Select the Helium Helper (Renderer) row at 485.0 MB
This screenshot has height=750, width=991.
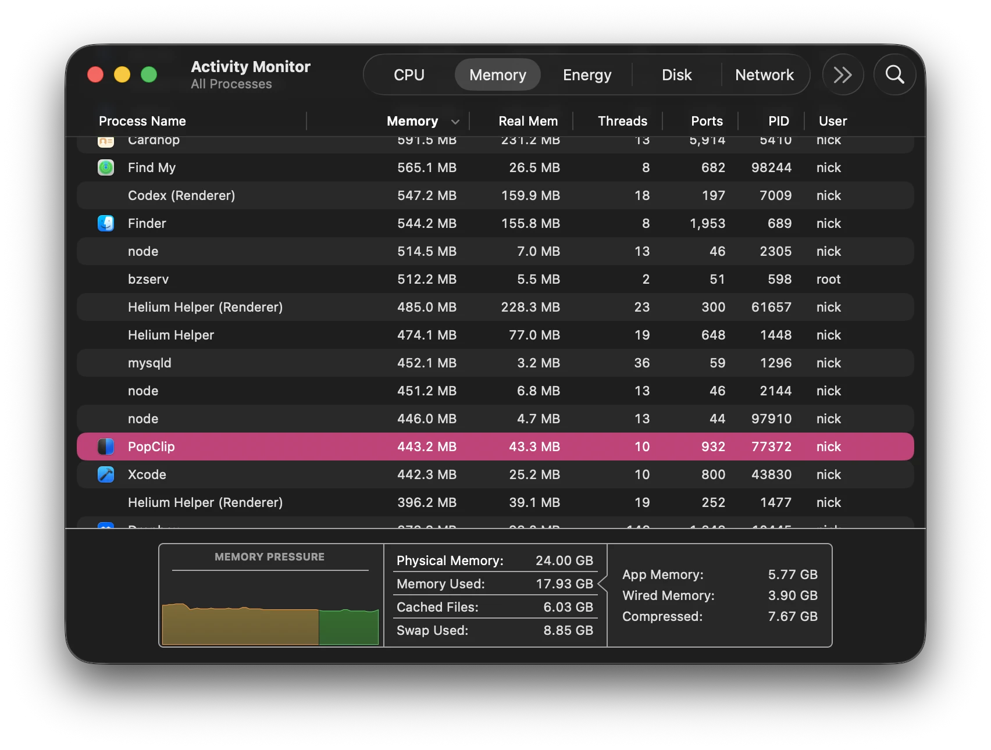coord(495,307)
